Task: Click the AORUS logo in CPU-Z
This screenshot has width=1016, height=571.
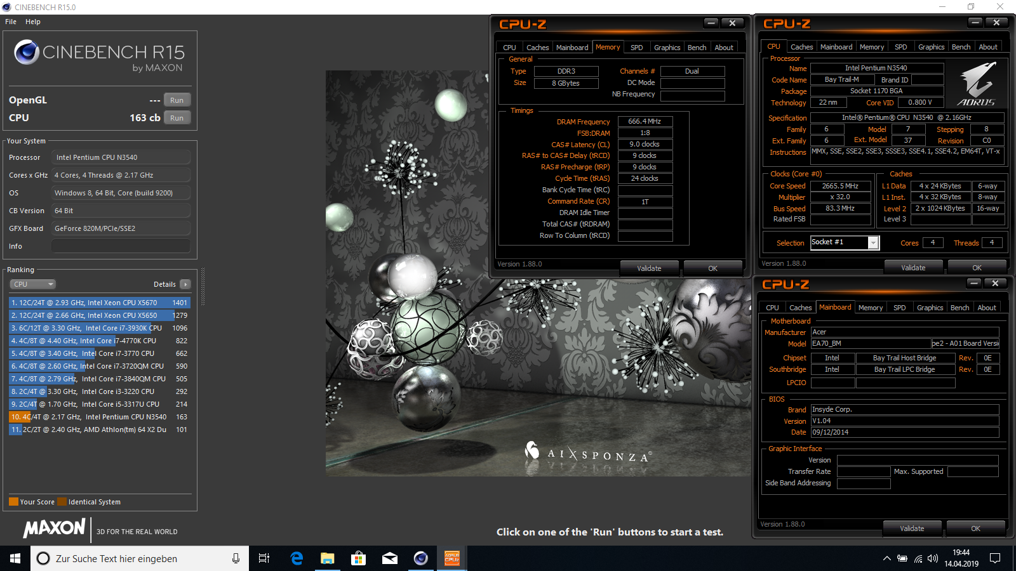Action: (x=977, y=83)
